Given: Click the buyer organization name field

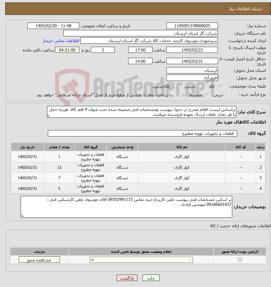Looking at the screenshot, I should [x=140, y=33].
